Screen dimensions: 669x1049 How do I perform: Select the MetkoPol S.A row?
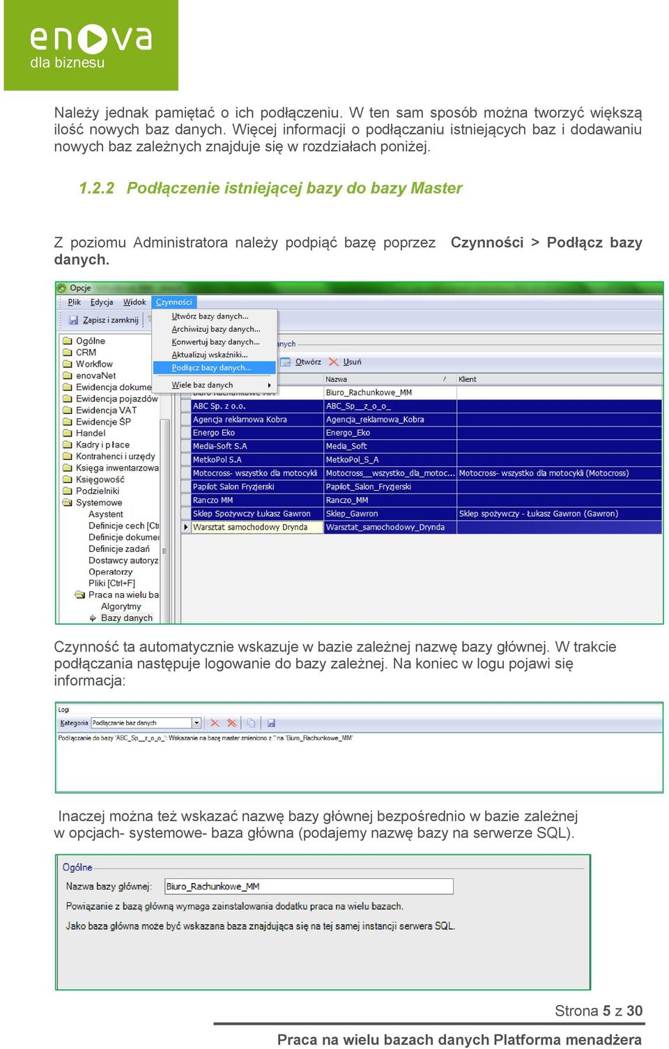coord(421,460)
